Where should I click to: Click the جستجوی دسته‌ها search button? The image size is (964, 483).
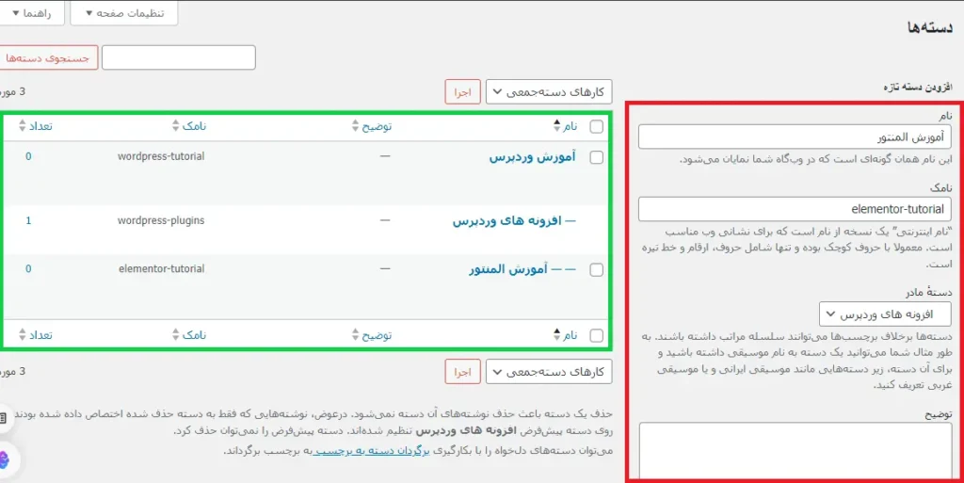(x=48, y=57)
